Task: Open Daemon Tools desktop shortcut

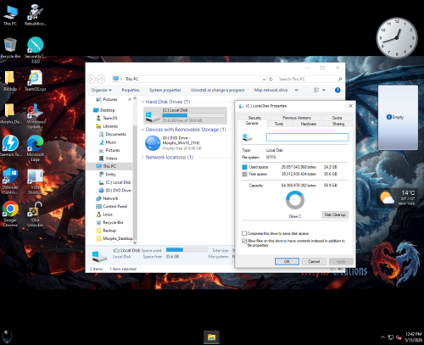Action: [10, 146]
